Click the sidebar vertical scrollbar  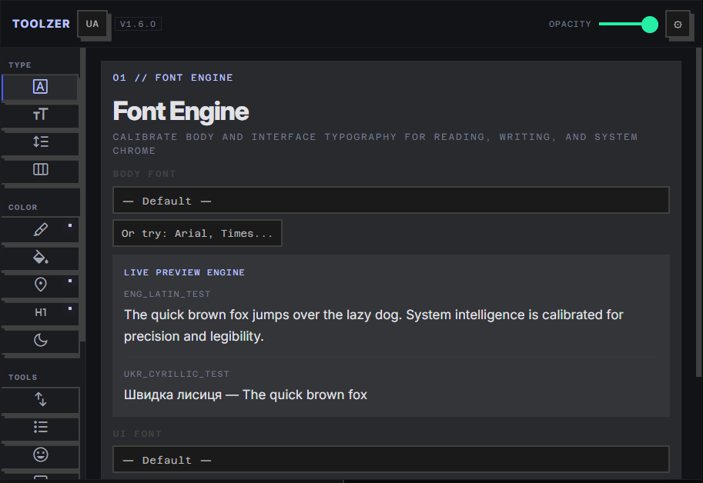pyautogui.click(x=83, y=195)
